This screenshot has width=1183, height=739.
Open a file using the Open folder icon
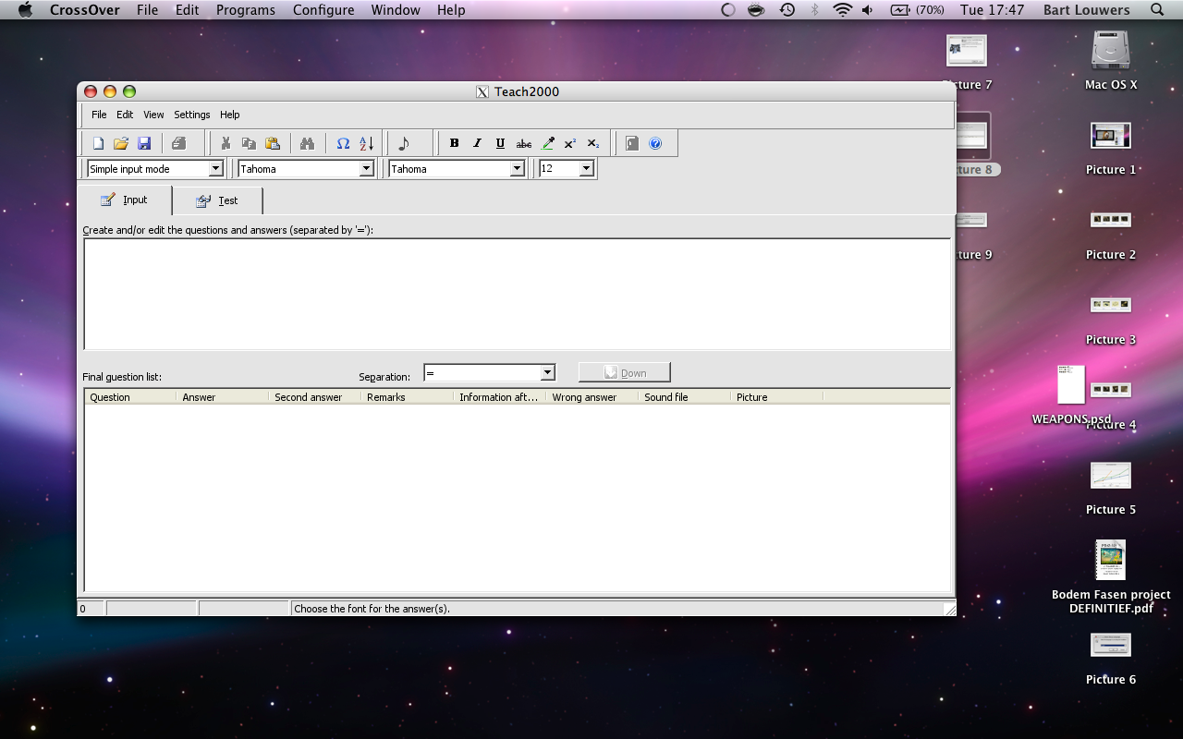pos(120,142)
